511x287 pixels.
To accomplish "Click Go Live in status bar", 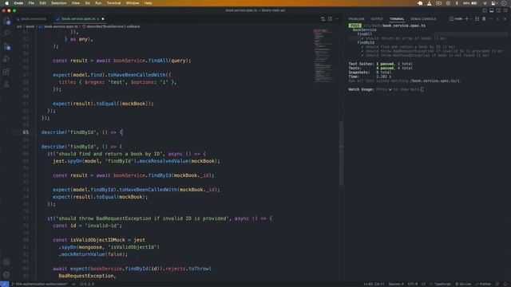I will click(x=463, y=284).
